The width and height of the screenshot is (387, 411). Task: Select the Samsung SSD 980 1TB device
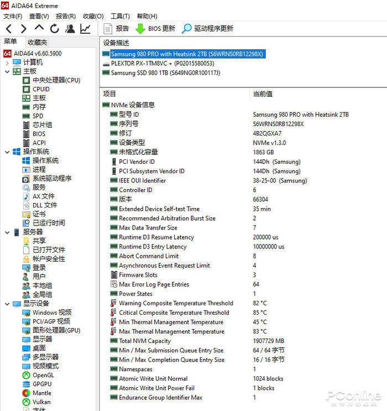point(161,73)
